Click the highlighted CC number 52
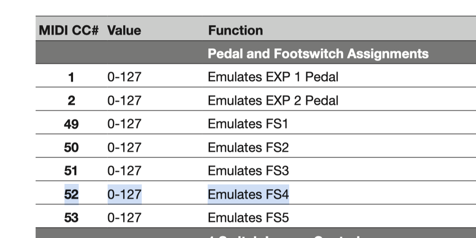476x238 pixels. [72, 194]
